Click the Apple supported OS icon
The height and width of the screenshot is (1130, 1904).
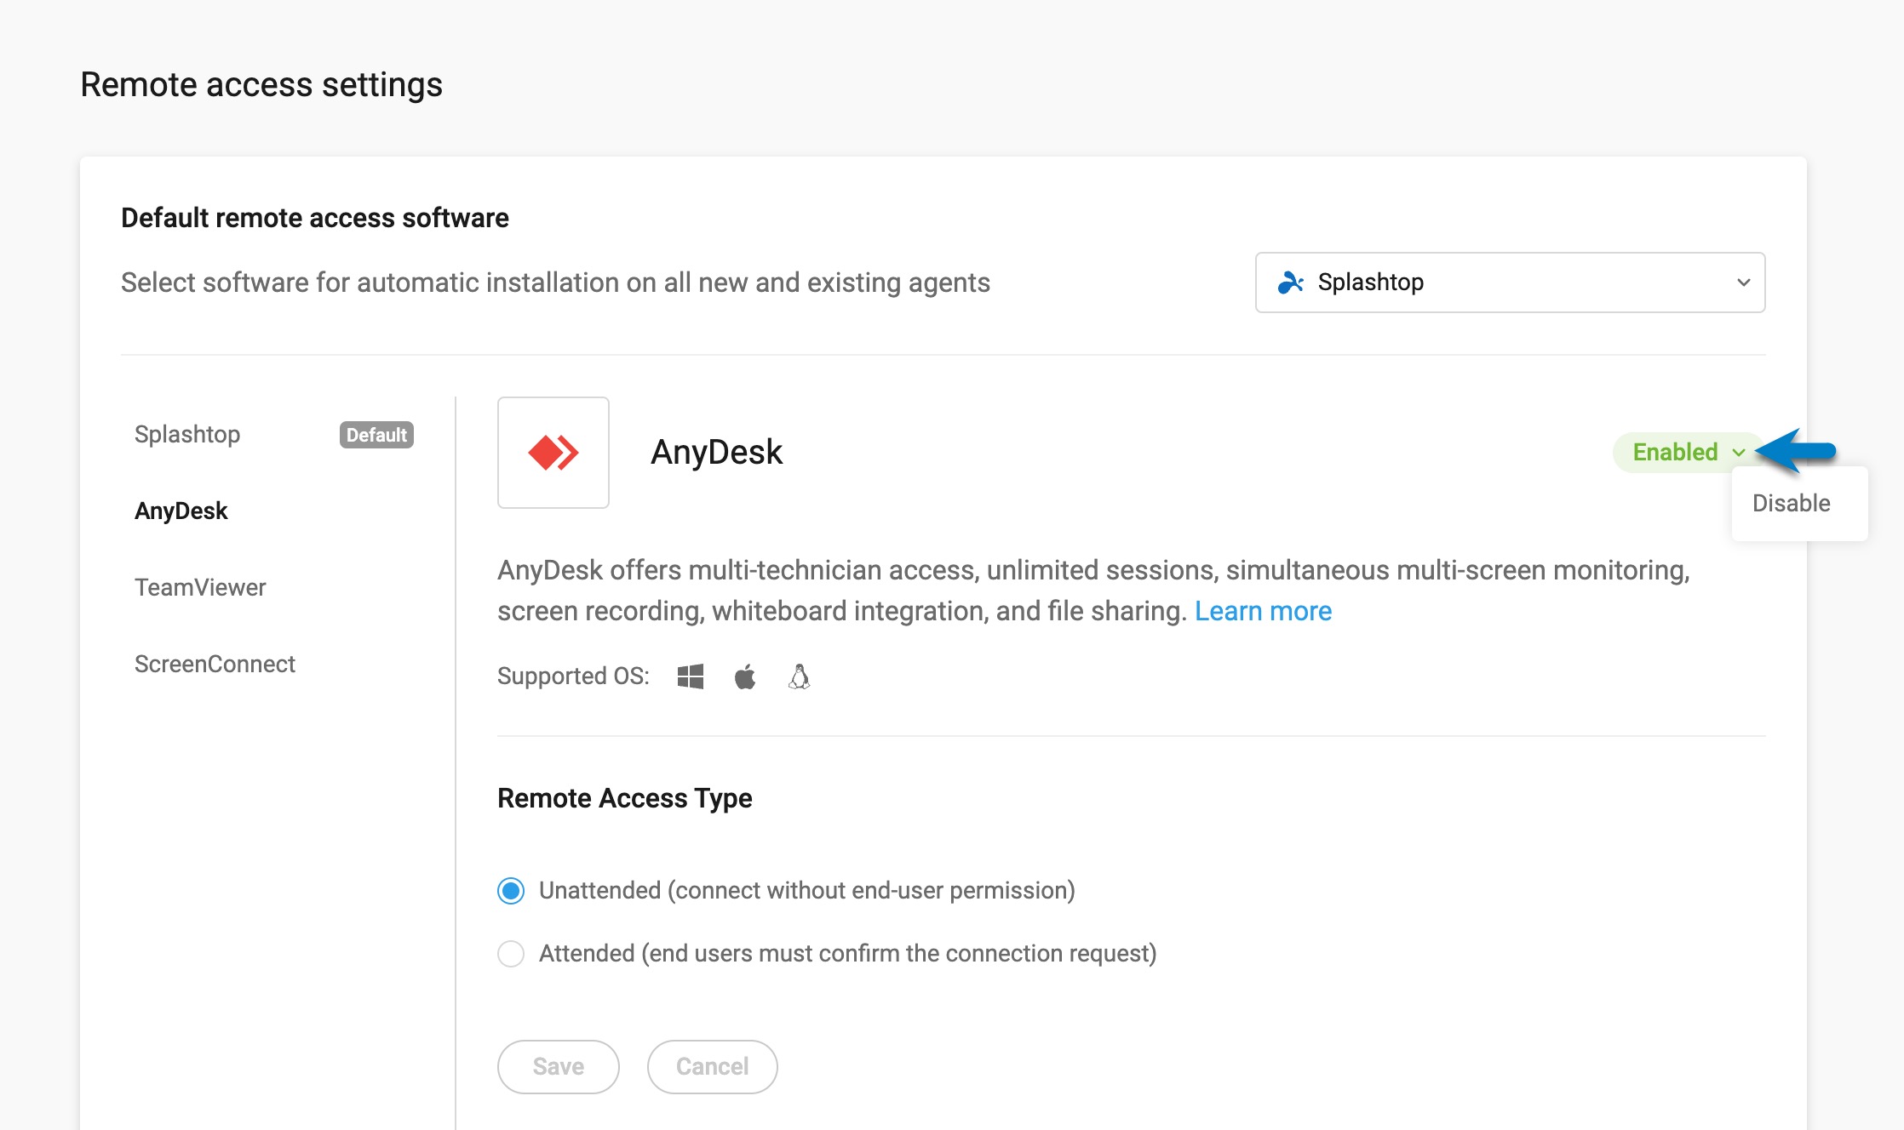pos(745,676)
